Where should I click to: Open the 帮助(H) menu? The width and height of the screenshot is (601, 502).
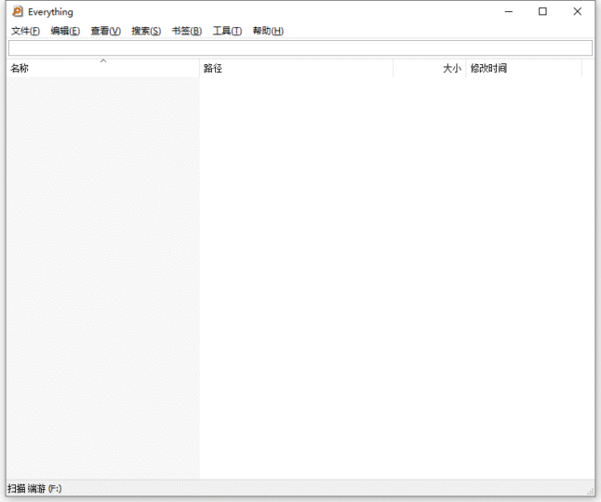pyautogui.click(x=268, y=31)
